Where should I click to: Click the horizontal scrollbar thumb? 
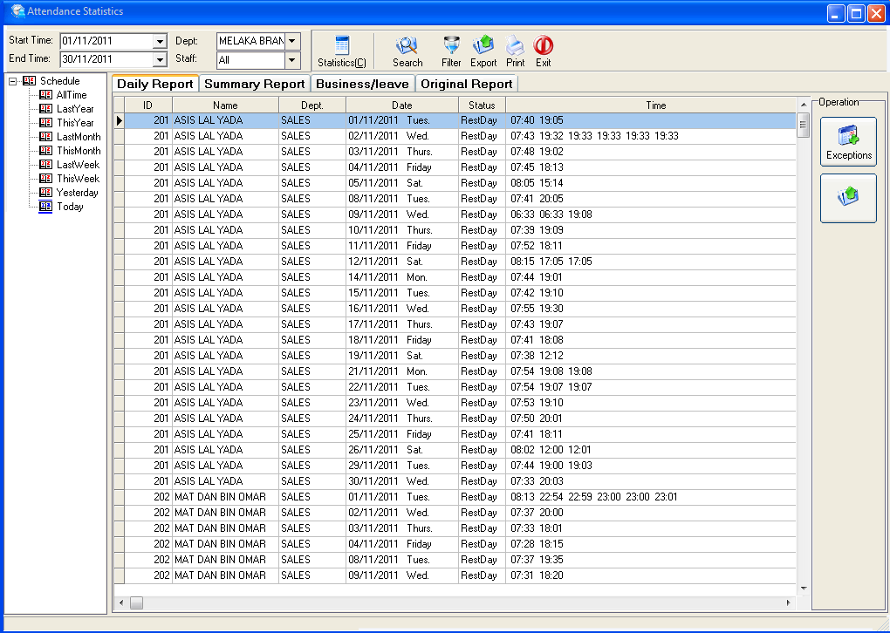pyautogui.click(x=136, y=603)
